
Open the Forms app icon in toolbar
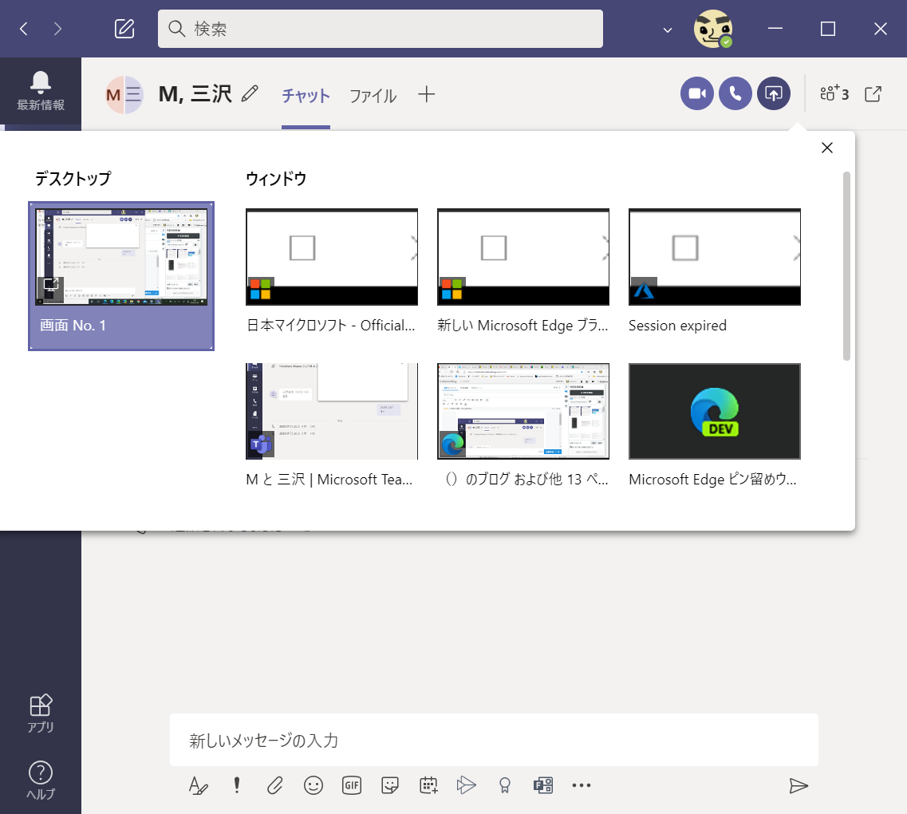(x=543, y=785)
